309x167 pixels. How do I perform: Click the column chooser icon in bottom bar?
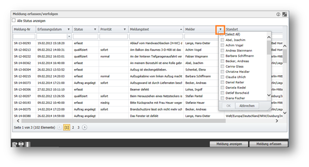tap(27, 144)
